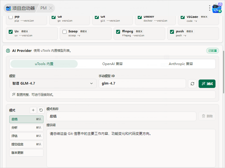The height and width of the screenshot is (168, 225).
Task: Click the 自定义 tag beside Scoop
Action: click(84, 32)
